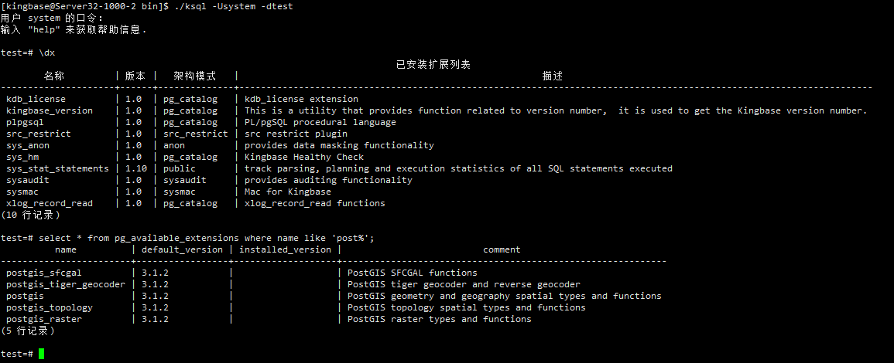Click the 'installed_version' column header
The image size is (894, 363).
click(285, 249)
